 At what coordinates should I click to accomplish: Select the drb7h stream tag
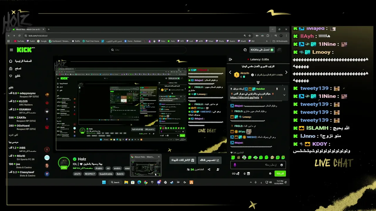[77, 174]
